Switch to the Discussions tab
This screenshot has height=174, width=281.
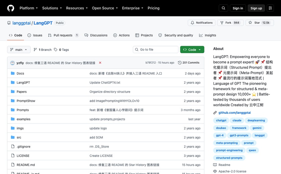[96, 35]
